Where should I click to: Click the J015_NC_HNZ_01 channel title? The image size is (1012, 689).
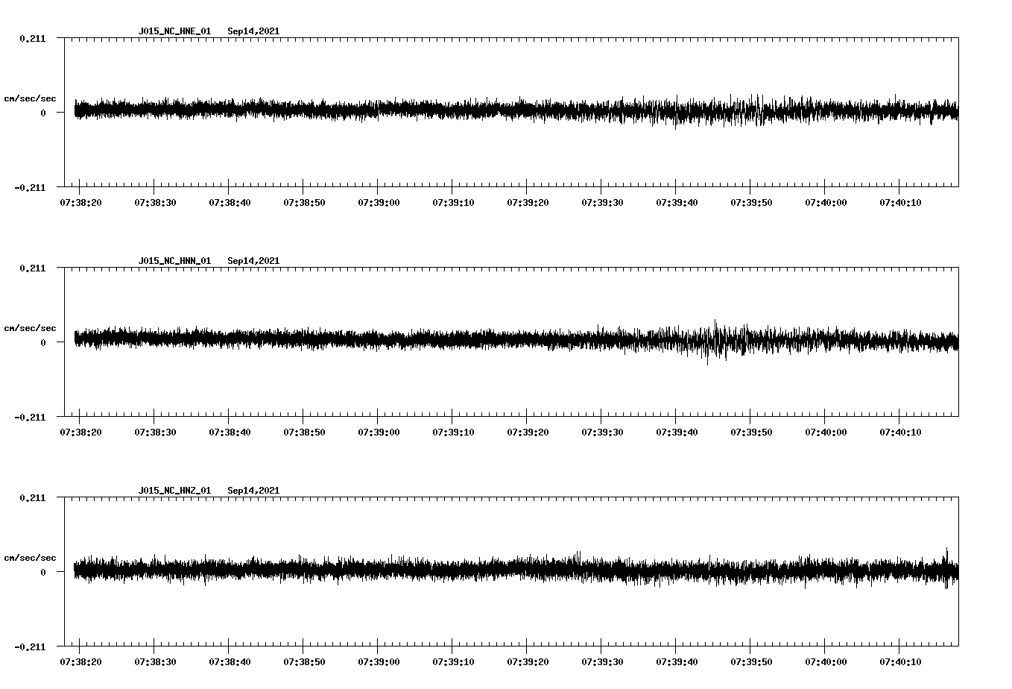click(x=174, y=491)
